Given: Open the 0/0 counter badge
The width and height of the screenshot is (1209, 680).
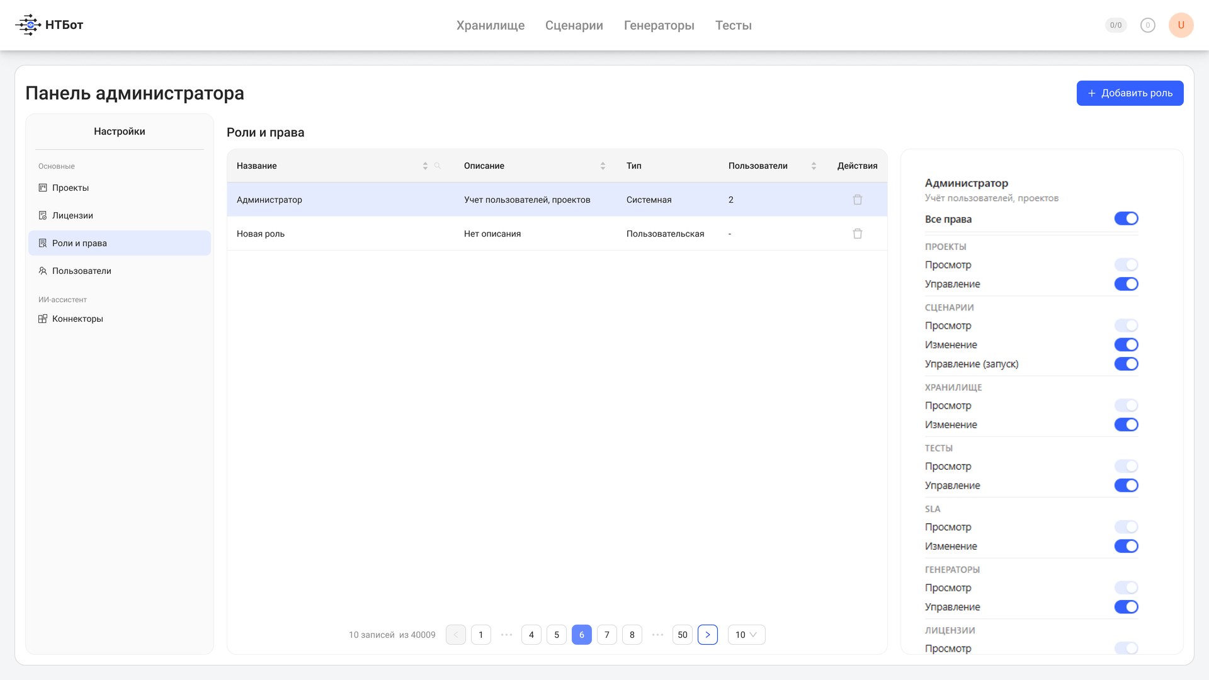Looking at the screenshot, I should click(x=1116, y=25).
